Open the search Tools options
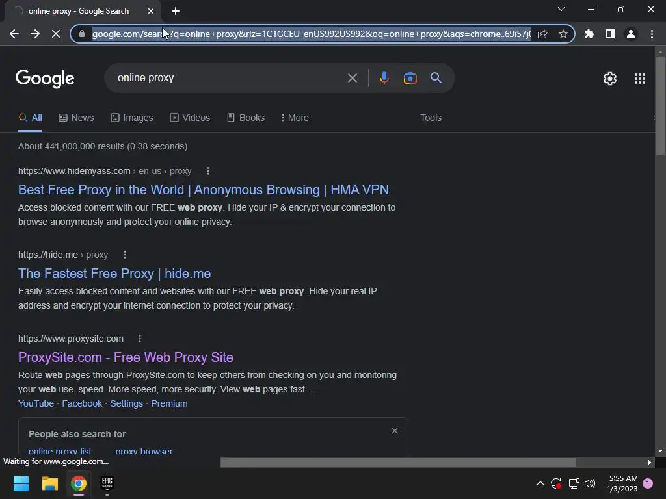The width and height of the screenshot is (666, 499). click(431, 118)
